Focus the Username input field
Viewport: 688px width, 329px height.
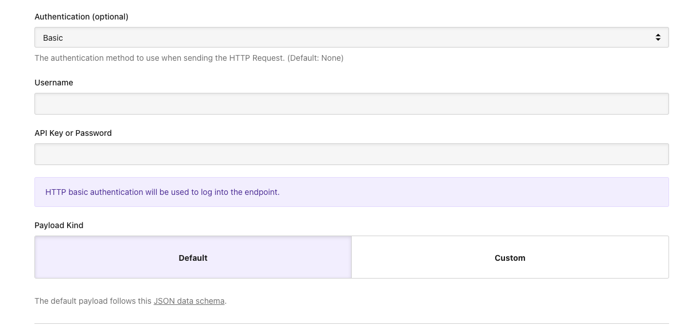(x=351, y=104)
